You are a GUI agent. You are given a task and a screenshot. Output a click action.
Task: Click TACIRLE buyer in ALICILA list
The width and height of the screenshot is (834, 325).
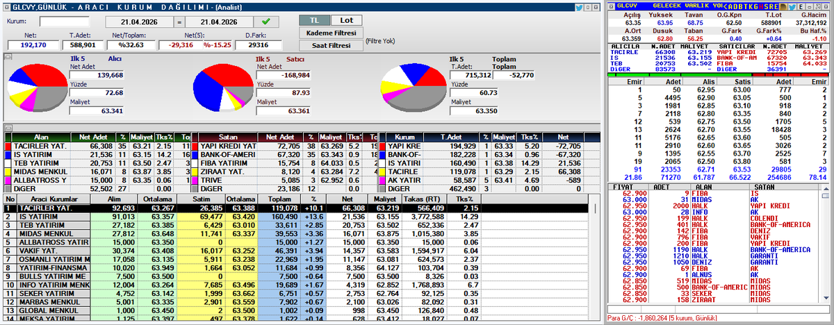tap(624, 51)
